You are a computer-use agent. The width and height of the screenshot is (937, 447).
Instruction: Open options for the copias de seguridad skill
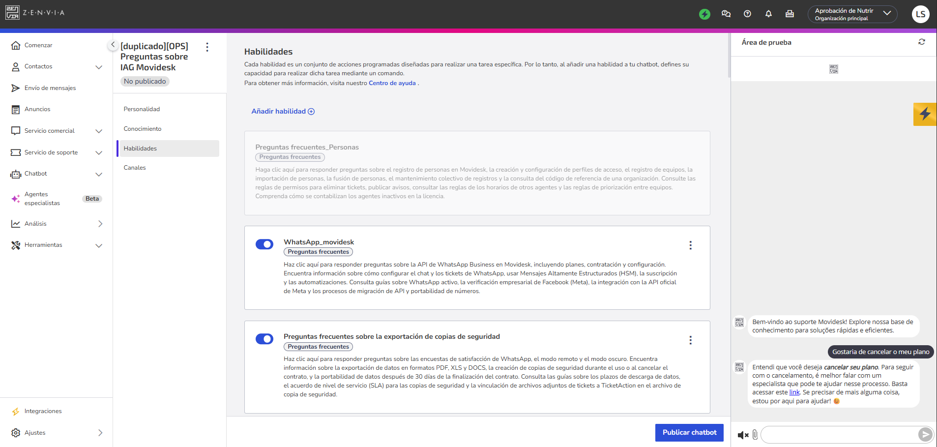[x=690, y=340]
